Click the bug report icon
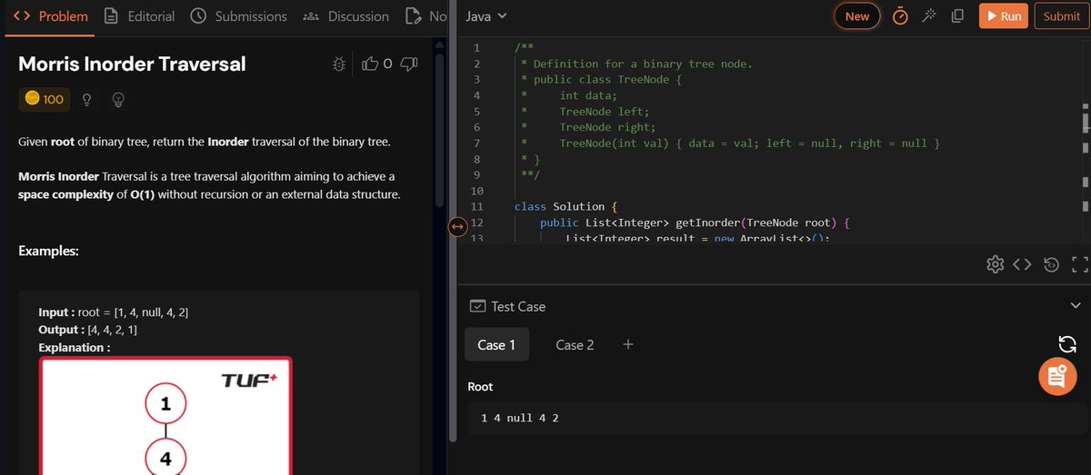The image size is (1091, 475). (339, 64)
